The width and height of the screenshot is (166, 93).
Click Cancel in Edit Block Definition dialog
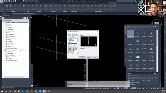coord(89,57)
